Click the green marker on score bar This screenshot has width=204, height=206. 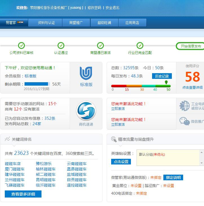click(x=166, y=82)
